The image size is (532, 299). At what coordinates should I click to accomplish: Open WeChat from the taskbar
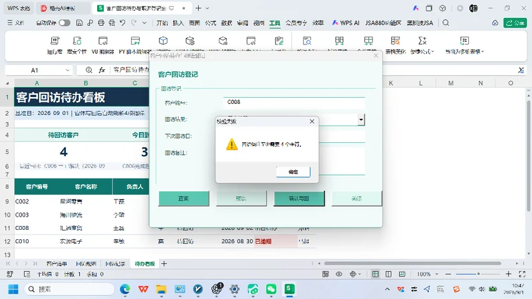point(271,289)
